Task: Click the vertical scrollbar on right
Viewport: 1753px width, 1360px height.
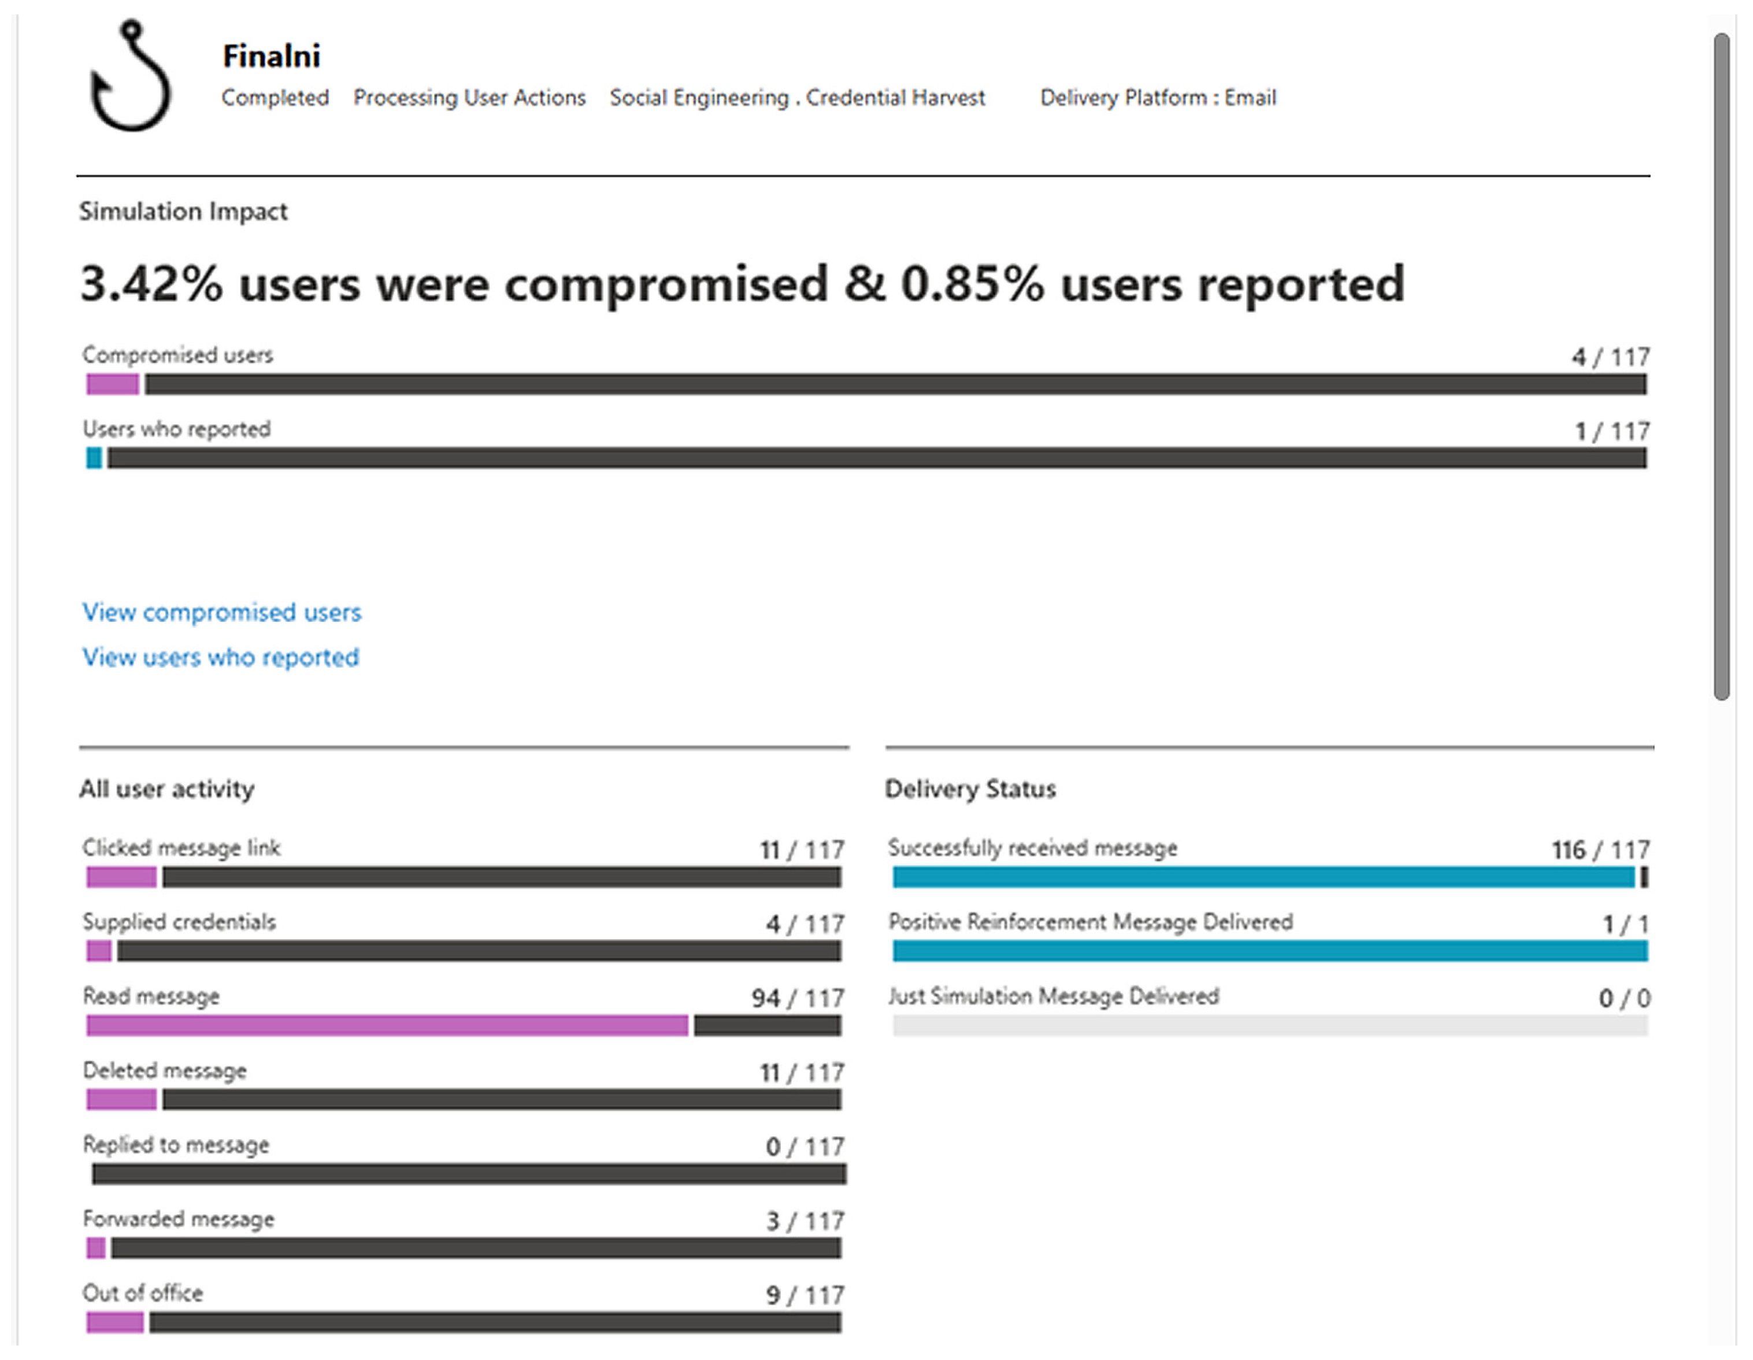Action: 1721,365
